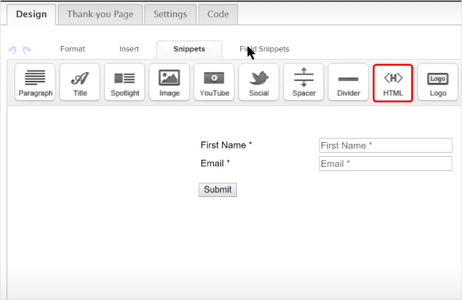The width and height of the screenshot is (462, 300).
Task: Insert a Spacer snippet
Action: coord(304,82)
